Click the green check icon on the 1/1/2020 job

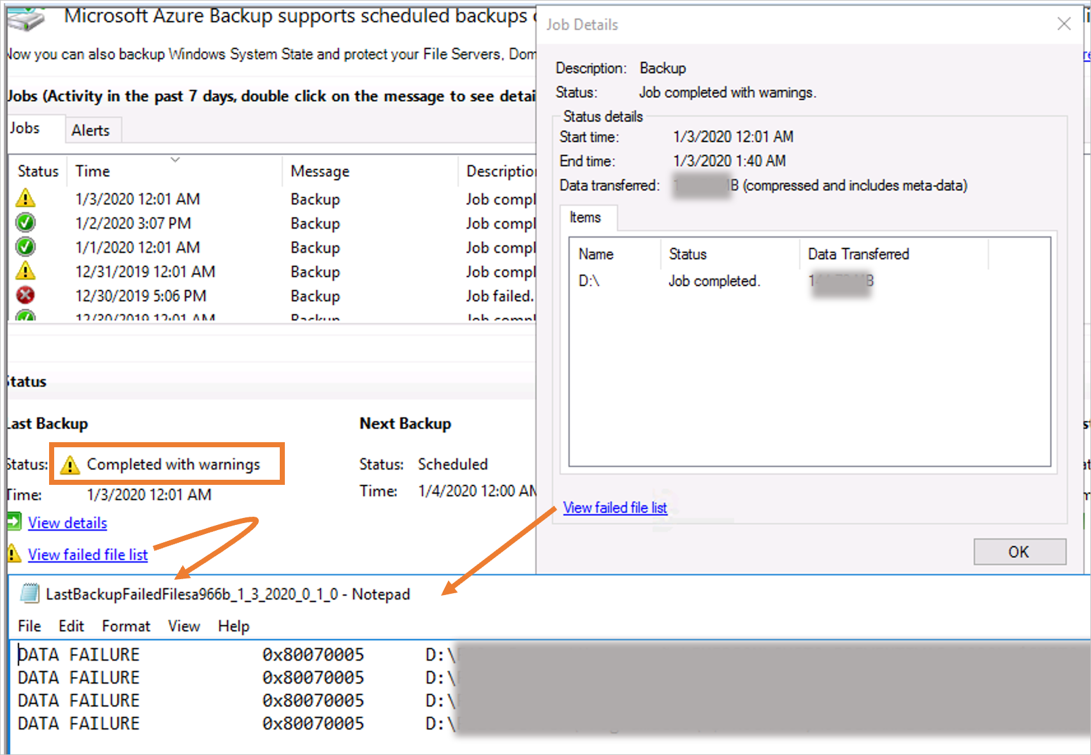25,247
